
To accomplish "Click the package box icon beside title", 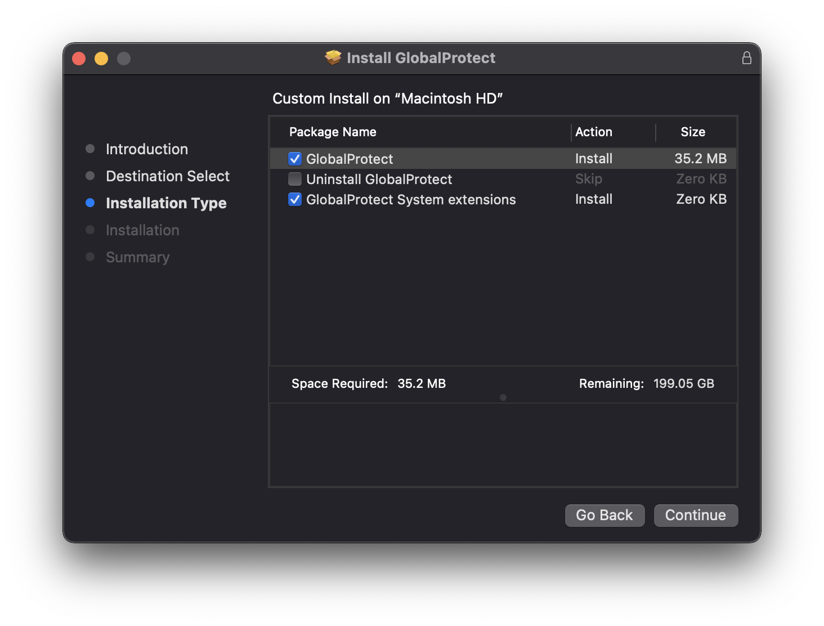I will pos(333,57).
